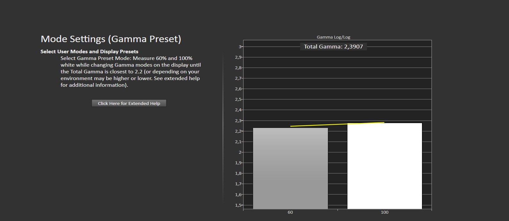Image resolution: width=509 pixels, height=221 pixels.
Task: Click the 1,8 value on y-axis
Action: [238, 173]
